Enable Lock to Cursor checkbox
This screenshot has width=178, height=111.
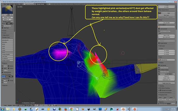pos(159,29)
